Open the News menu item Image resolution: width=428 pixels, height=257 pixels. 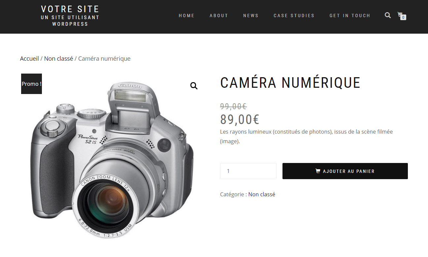coord(251,16)
